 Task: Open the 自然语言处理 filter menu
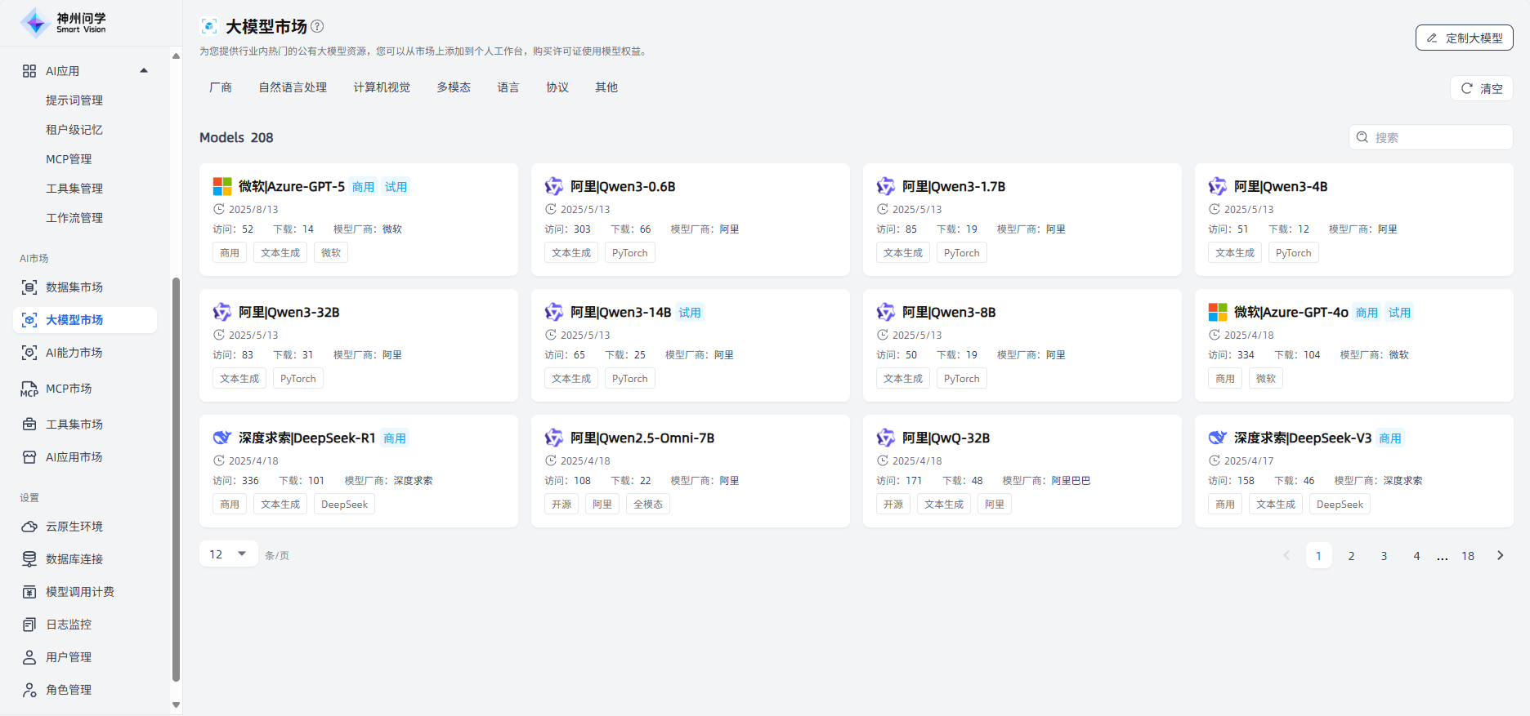[x=293, y=87]
